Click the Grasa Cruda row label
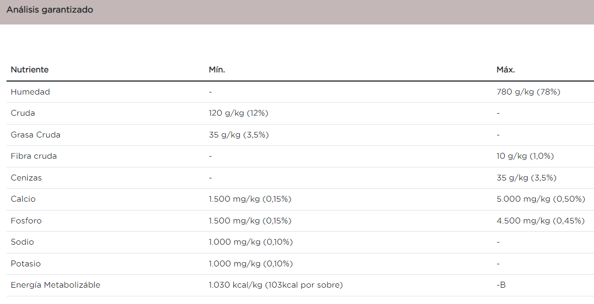 [x=35, y=135]
